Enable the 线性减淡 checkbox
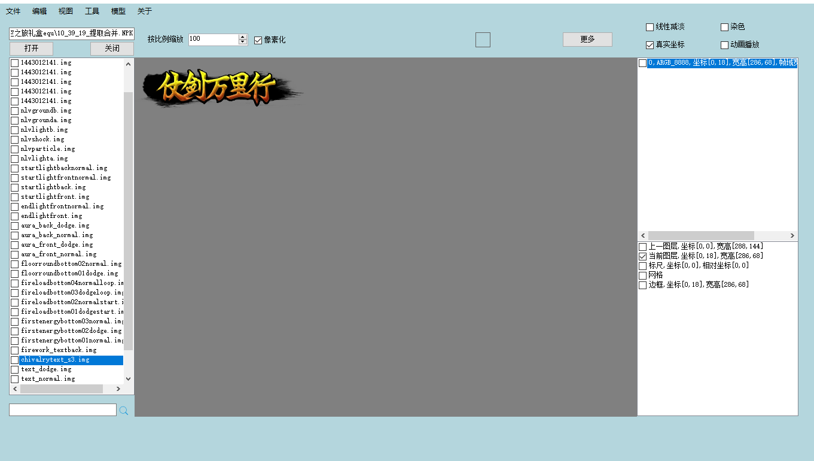This screenshot has width=814, height=461. (650, 27)
